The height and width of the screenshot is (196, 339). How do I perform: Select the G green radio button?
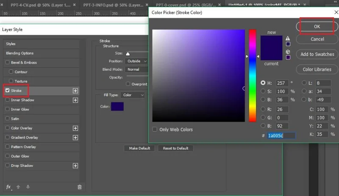coord(263,117)
